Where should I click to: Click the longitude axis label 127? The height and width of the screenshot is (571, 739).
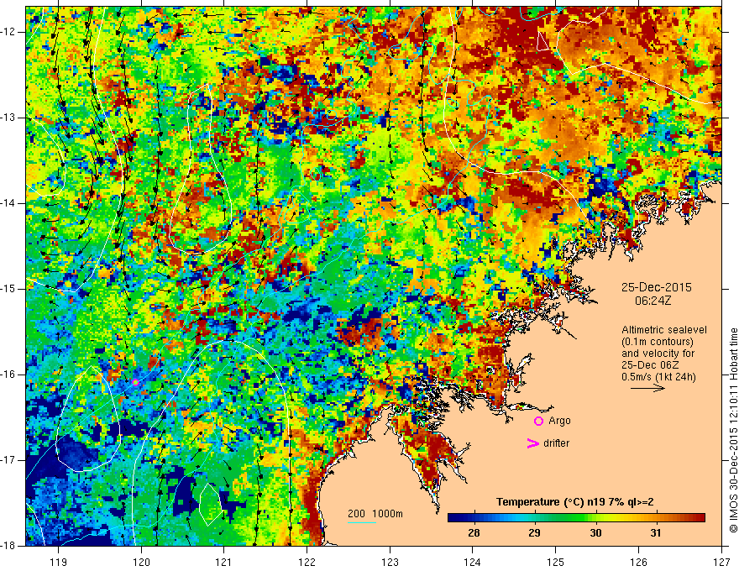click(721, 562)
